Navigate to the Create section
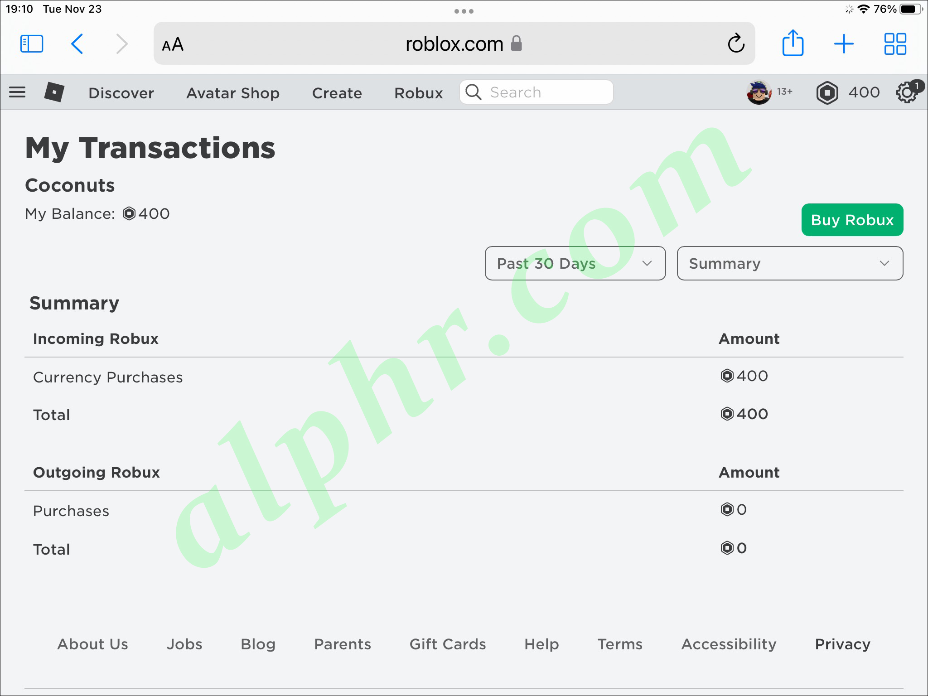928x696 pixels. click(x=337, y=92)
